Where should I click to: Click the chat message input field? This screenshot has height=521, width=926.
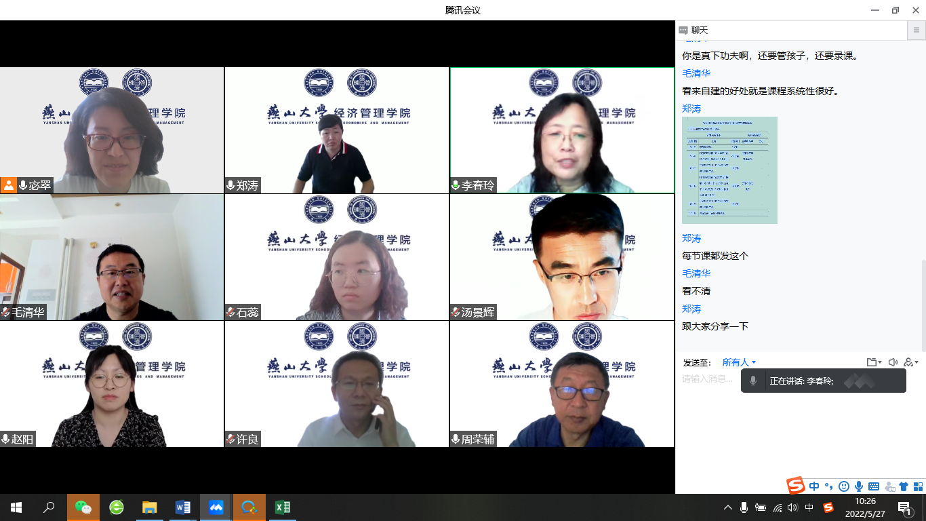708,379
